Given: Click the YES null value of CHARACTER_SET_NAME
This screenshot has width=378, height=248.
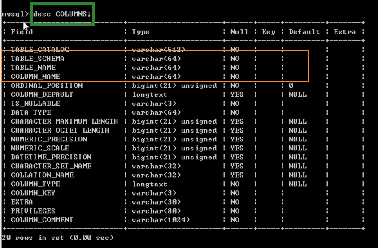Looking at the screenshot, I should tap(237, 166).
